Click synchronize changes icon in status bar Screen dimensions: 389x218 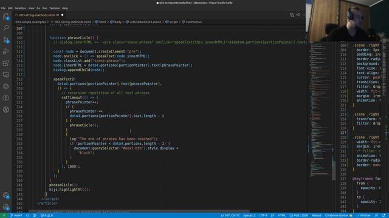pyautogui.click(x=28, y=216)
